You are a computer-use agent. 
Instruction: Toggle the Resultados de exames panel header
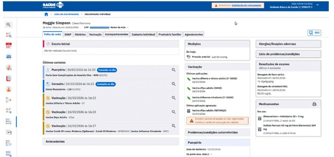click(x=288, y=65)
